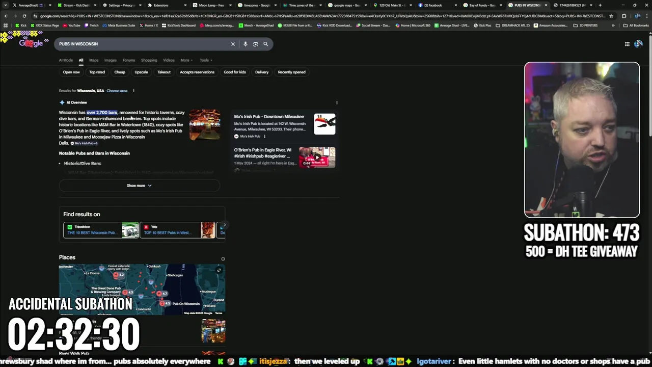Open the KICK Status Page bookmark
Viewport: 652px width, 367px height.
[45, 25]
